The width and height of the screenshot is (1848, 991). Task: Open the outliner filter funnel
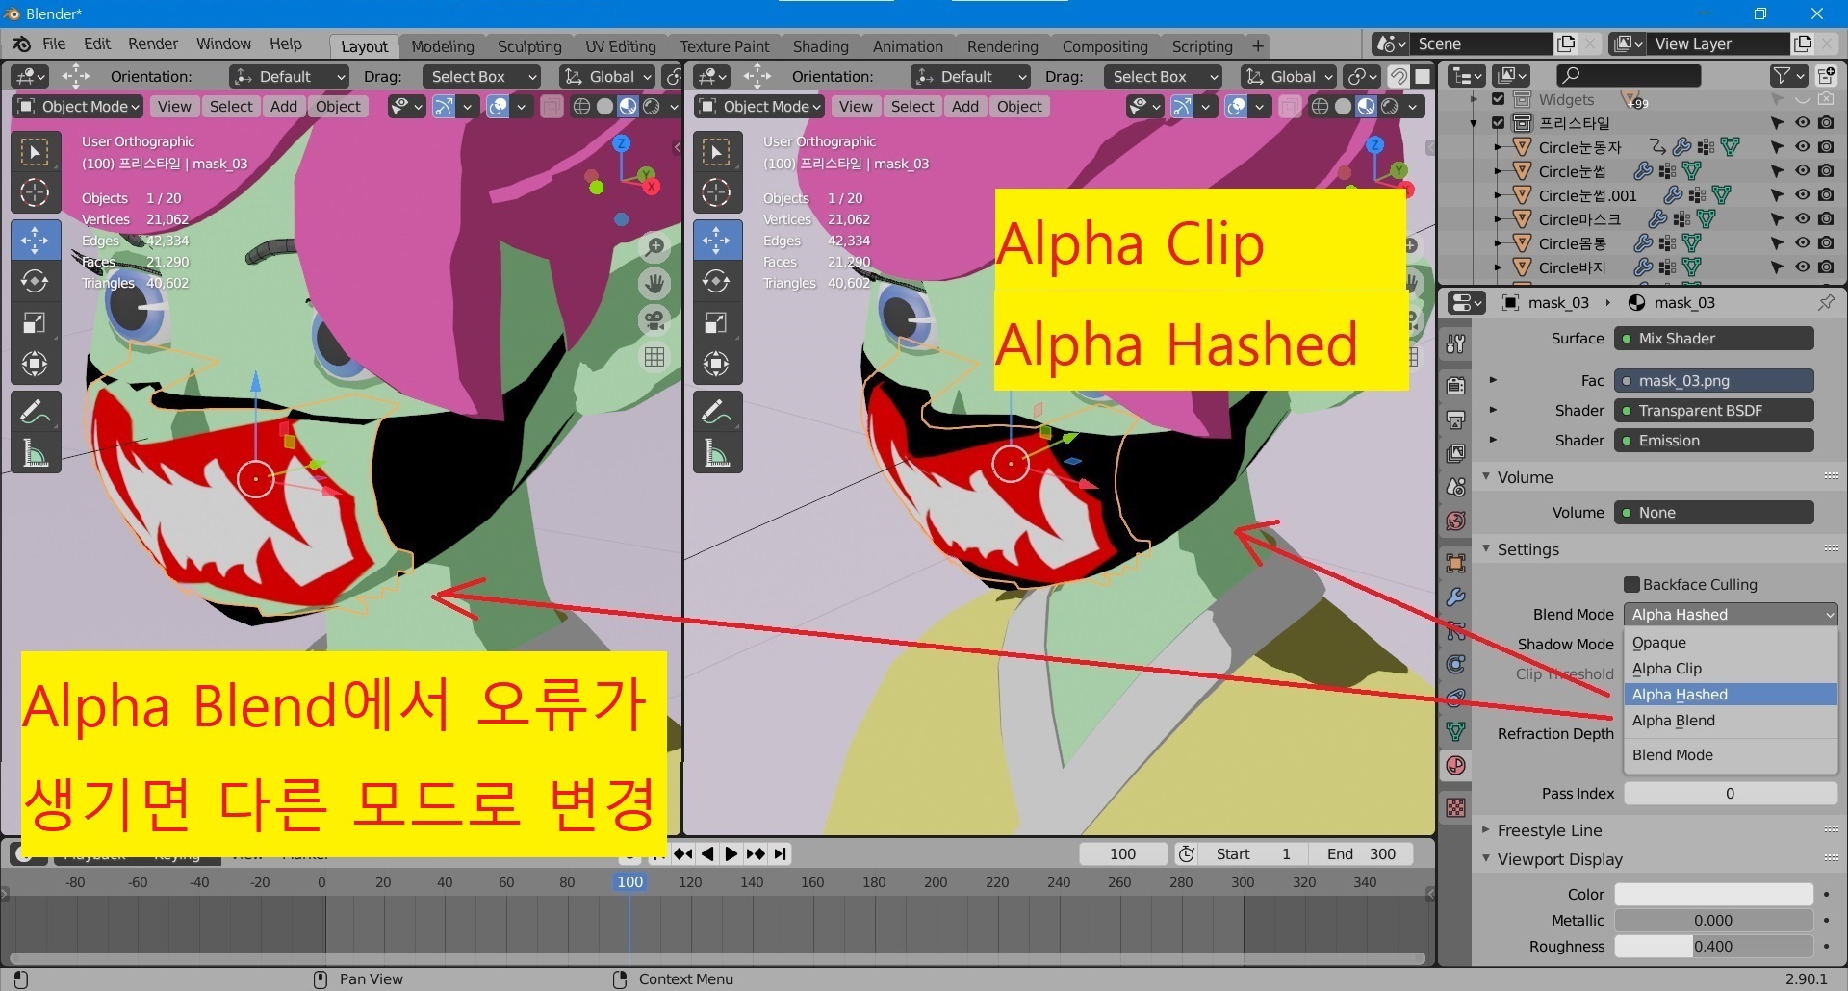(x=1788, y=75)
